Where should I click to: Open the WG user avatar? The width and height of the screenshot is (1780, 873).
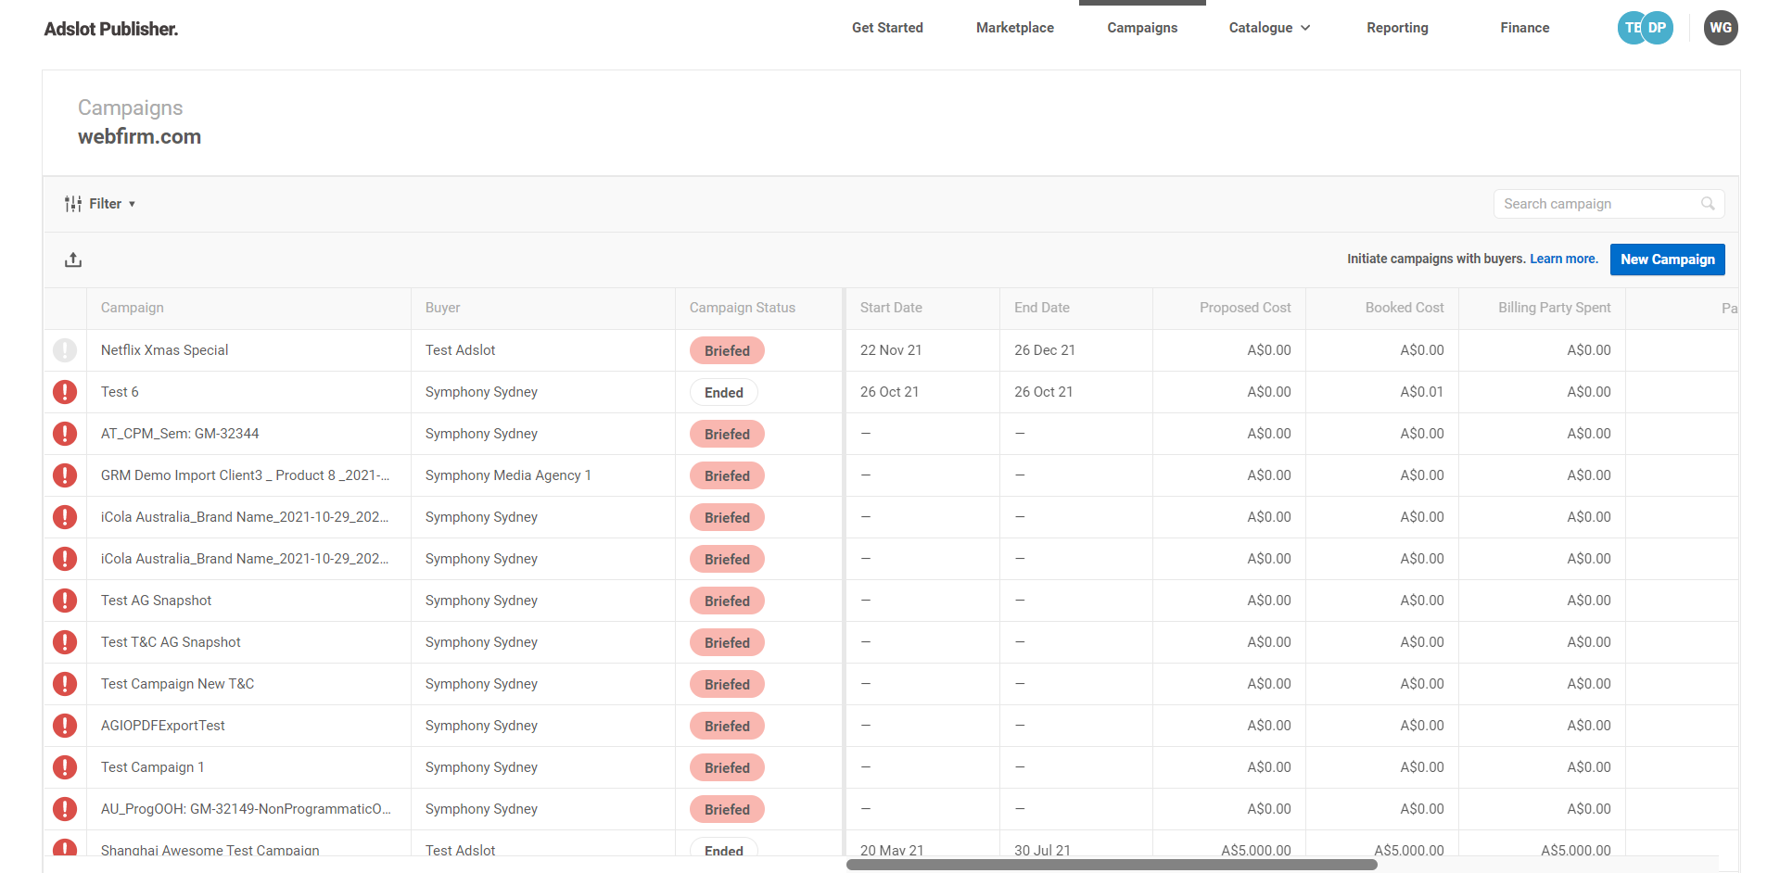click(1721, 28)
